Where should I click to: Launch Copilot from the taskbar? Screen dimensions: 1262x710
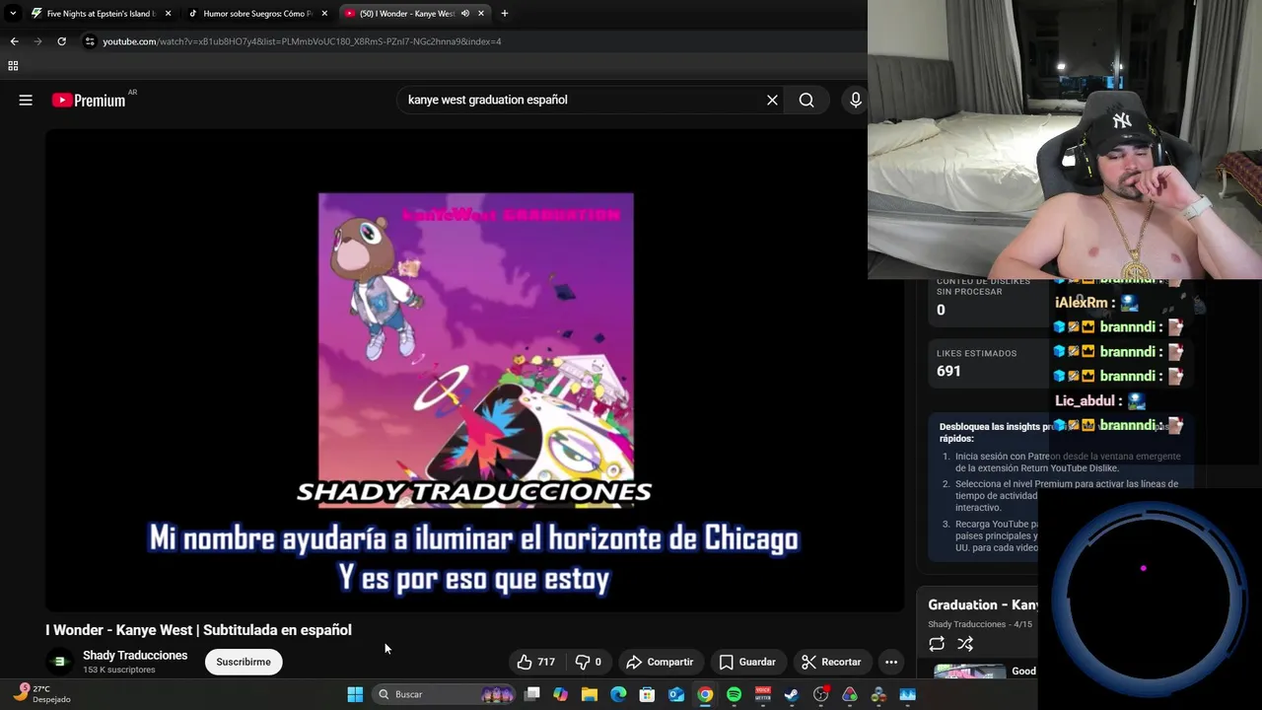tap(560, 694)
